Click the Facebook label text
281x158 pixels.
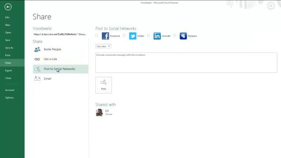(x=115, y=36)
